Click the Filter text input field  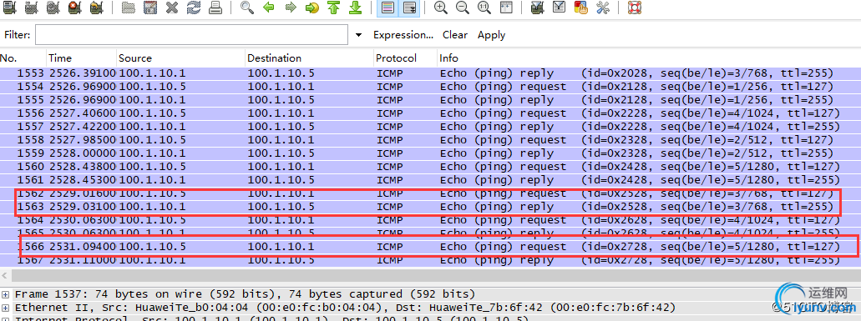pyautogui.click(x=191, y=34)
